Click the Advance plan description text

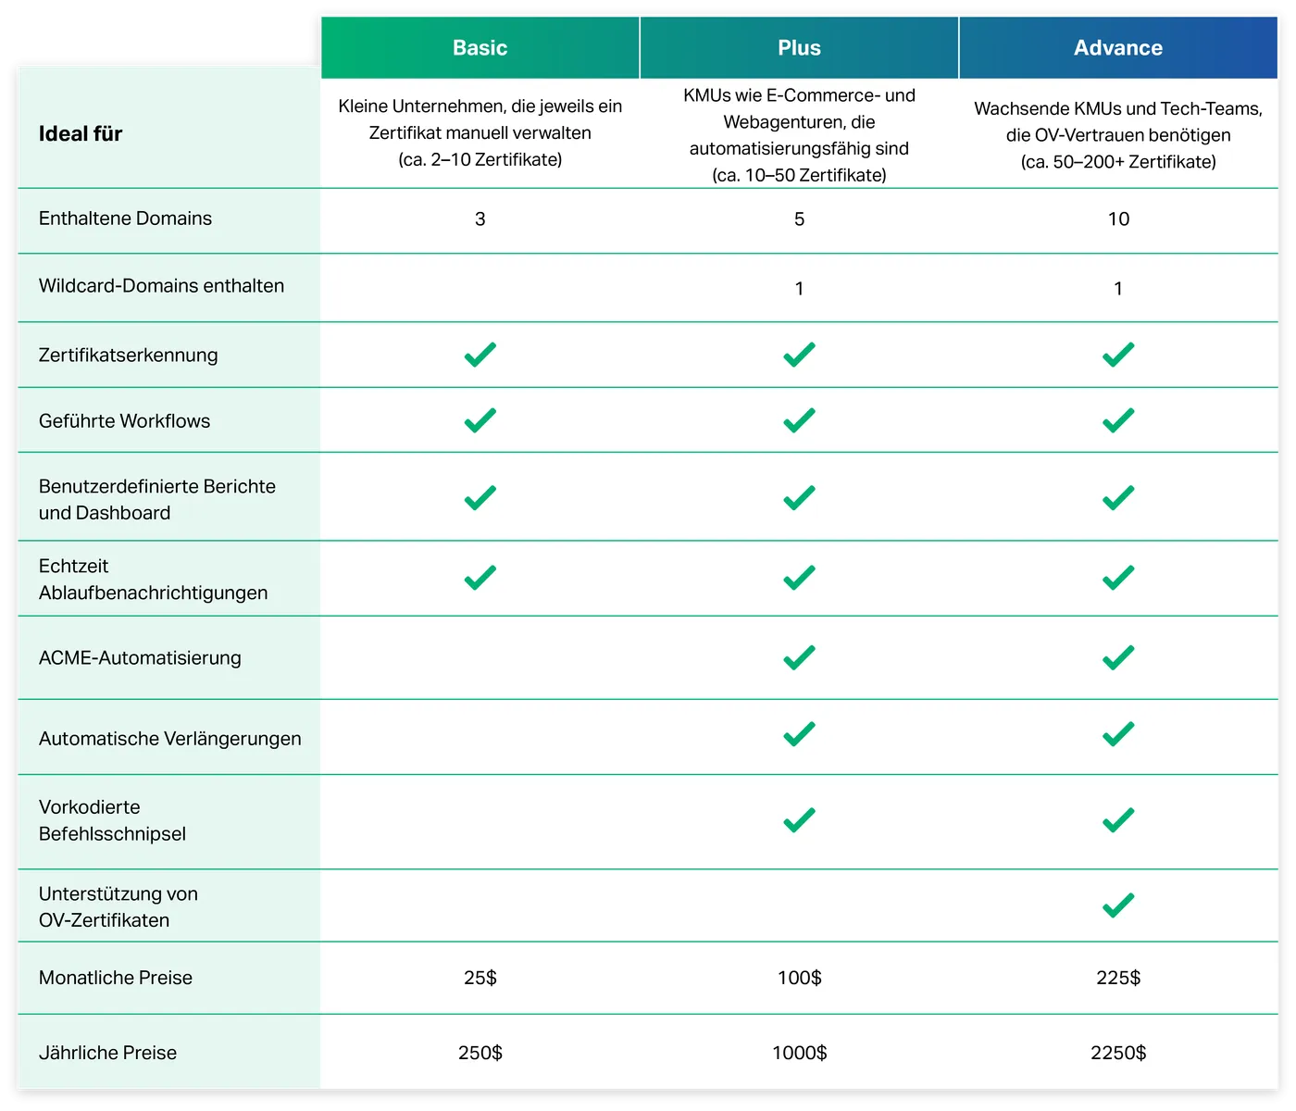1117,135
